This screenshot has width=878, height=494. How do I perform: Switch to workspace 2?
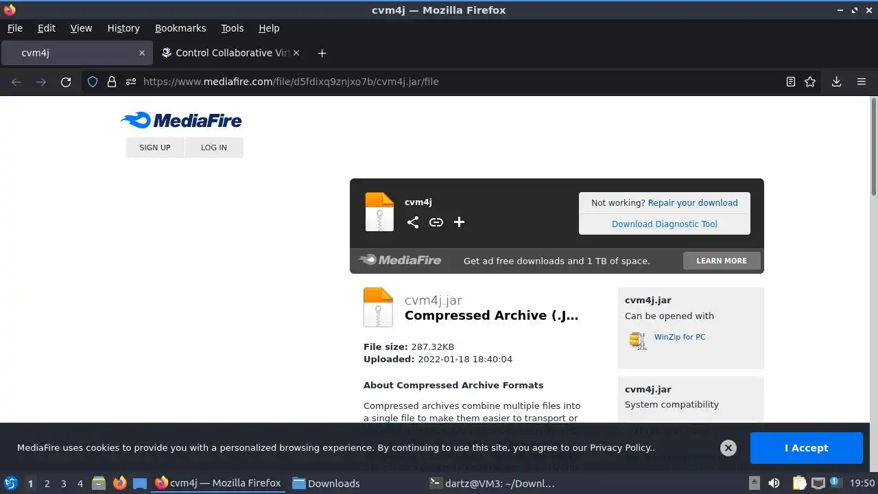point(47,484)
